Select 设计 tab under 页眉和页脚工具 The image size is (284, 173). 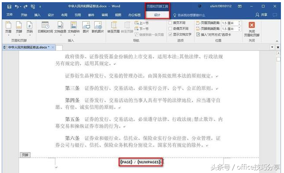pos(157,15)
